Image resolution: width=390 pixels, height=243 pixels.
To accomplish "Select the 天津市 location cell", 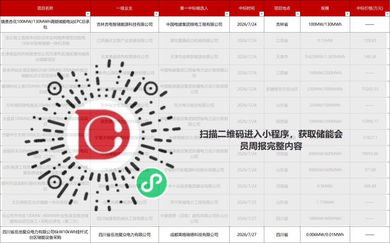I will (282, 57).
